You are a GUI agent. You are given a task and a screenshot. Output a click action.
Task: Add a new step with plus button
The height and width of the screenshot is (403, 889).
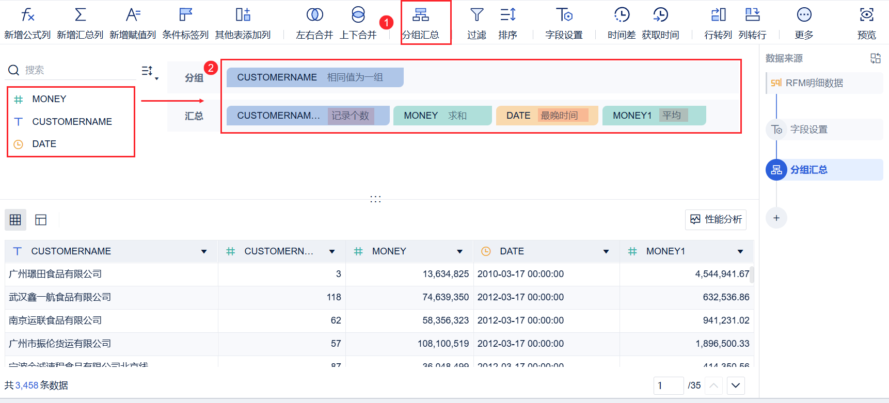pos(776,218)
